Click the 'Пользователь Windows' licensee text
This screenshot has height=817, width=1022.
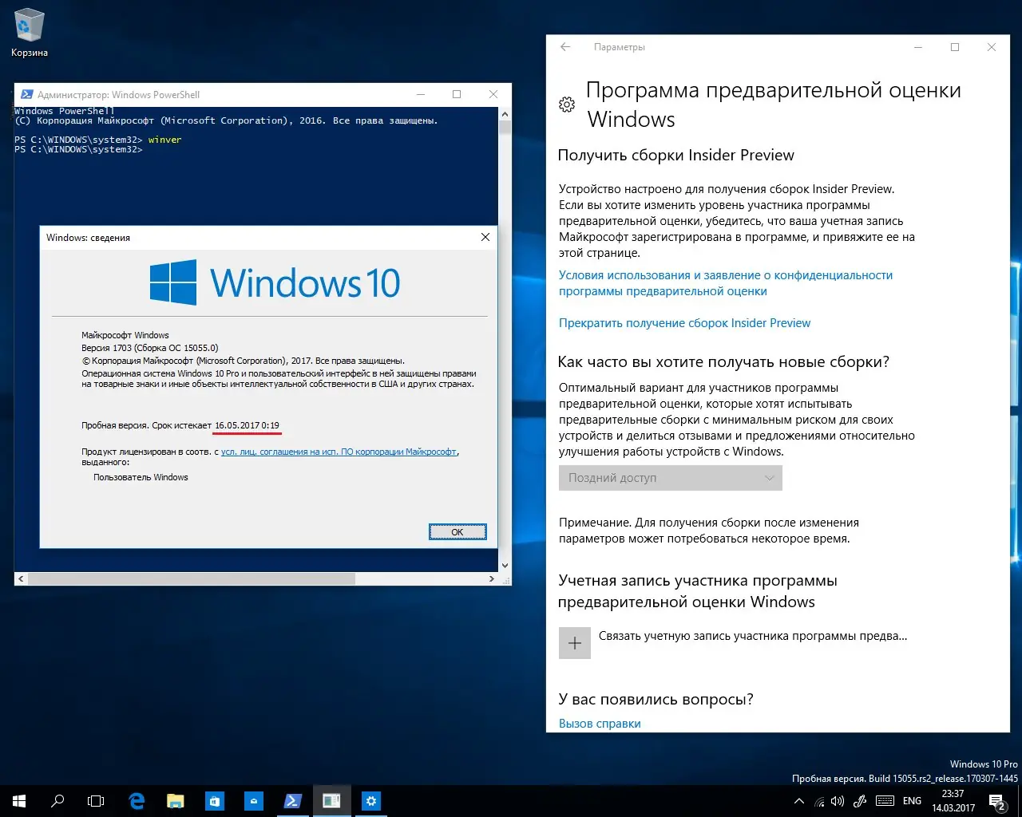141,477
